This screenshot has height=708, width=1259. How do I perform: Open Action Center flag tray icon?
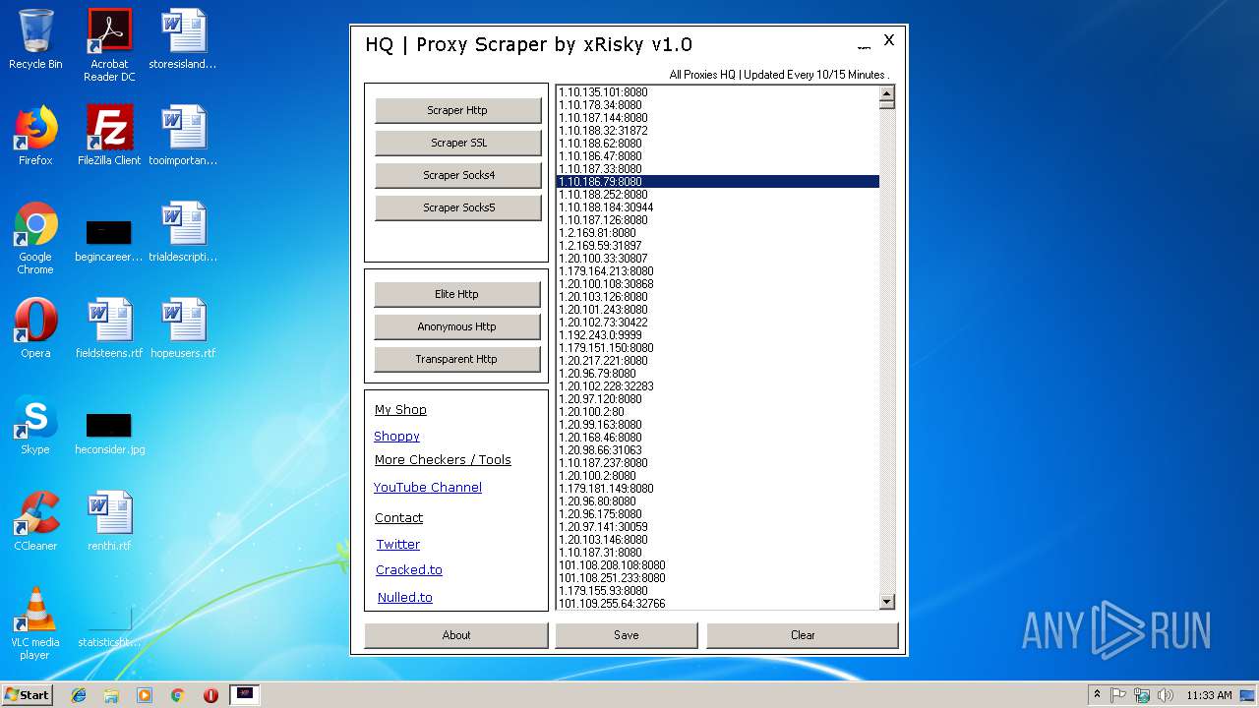pyautogui.click(x=1118, y=695)
